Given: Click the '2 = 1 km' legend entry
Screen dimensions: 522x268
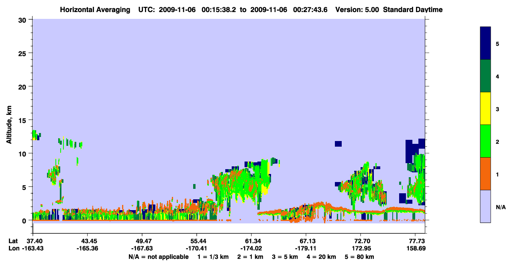Looking at the screenshot, I should pyautogui.click(x=250, y=257).
